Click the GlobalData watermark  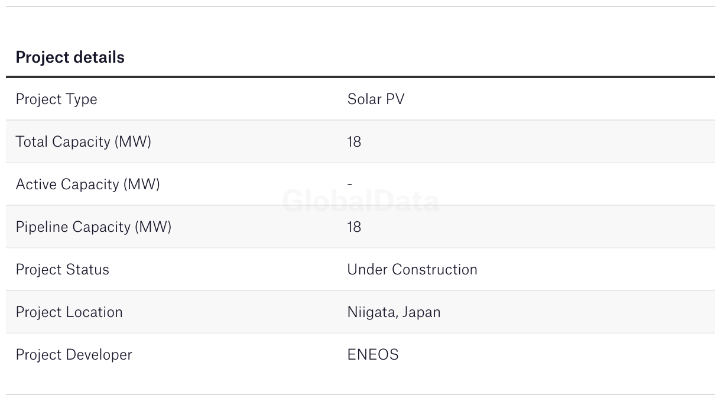[360, 201]
